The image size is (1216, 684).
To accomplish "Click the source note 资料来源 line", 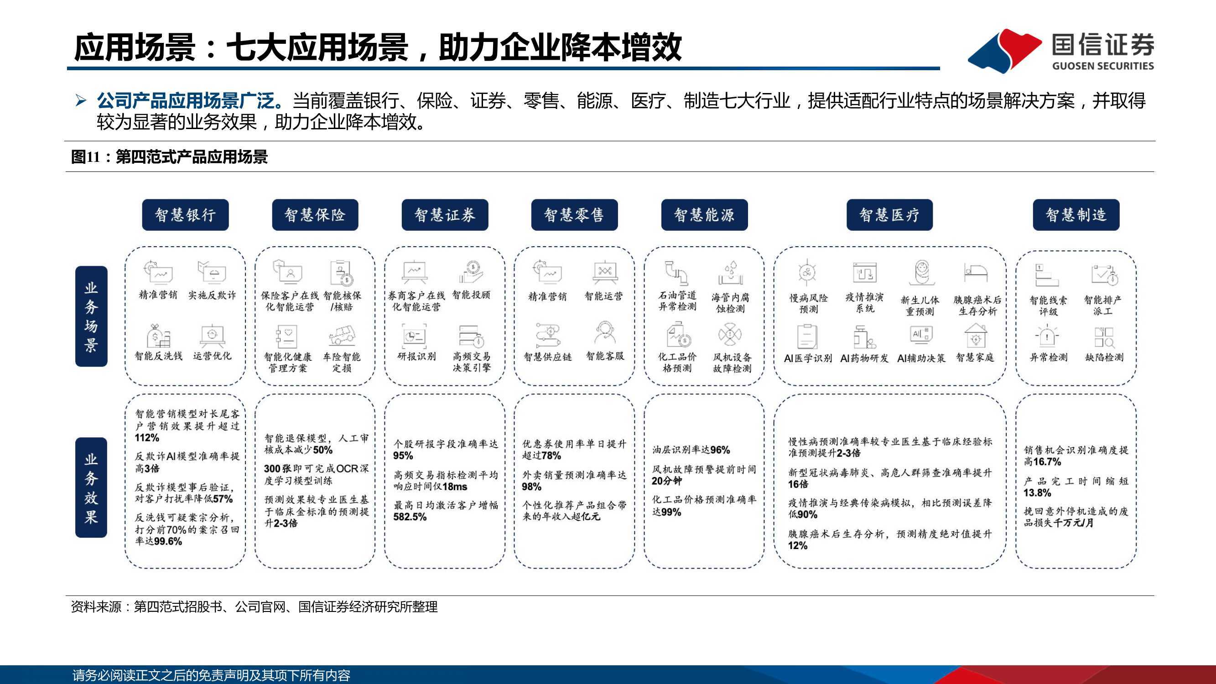I will coord(254,606).
